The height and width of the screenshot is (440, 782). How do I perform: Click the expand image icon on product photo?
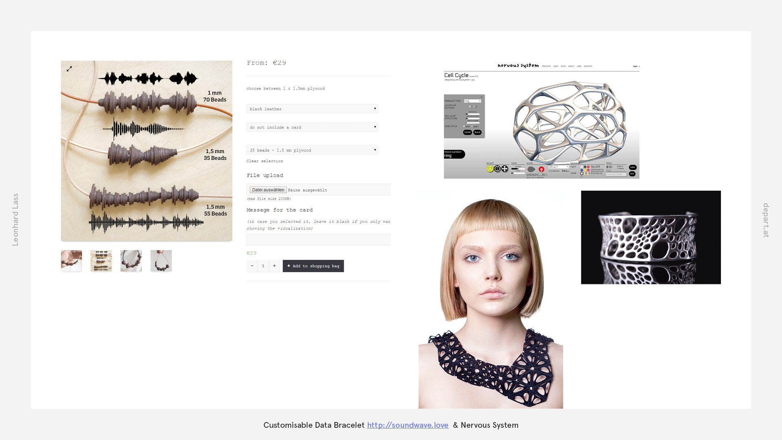click(x=69, y=69)
